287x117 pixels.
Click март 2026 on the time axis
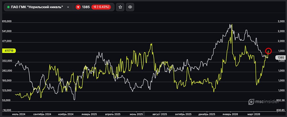click(x=253, y=114)
